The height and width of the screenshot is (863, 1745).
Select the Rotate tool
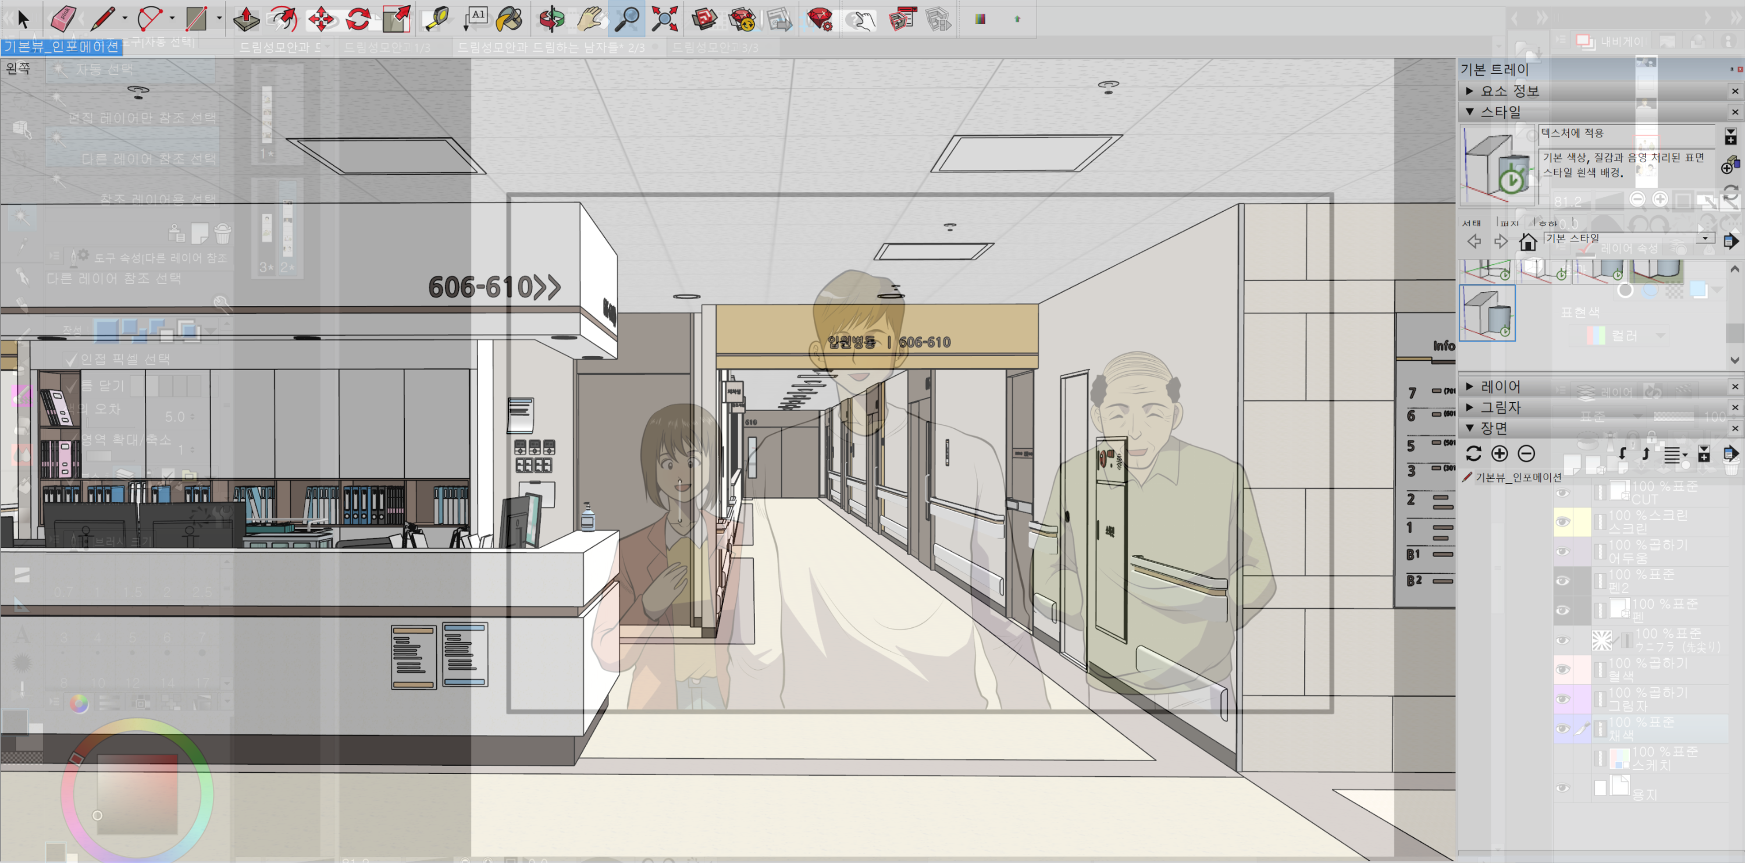(x=358, y=19)
